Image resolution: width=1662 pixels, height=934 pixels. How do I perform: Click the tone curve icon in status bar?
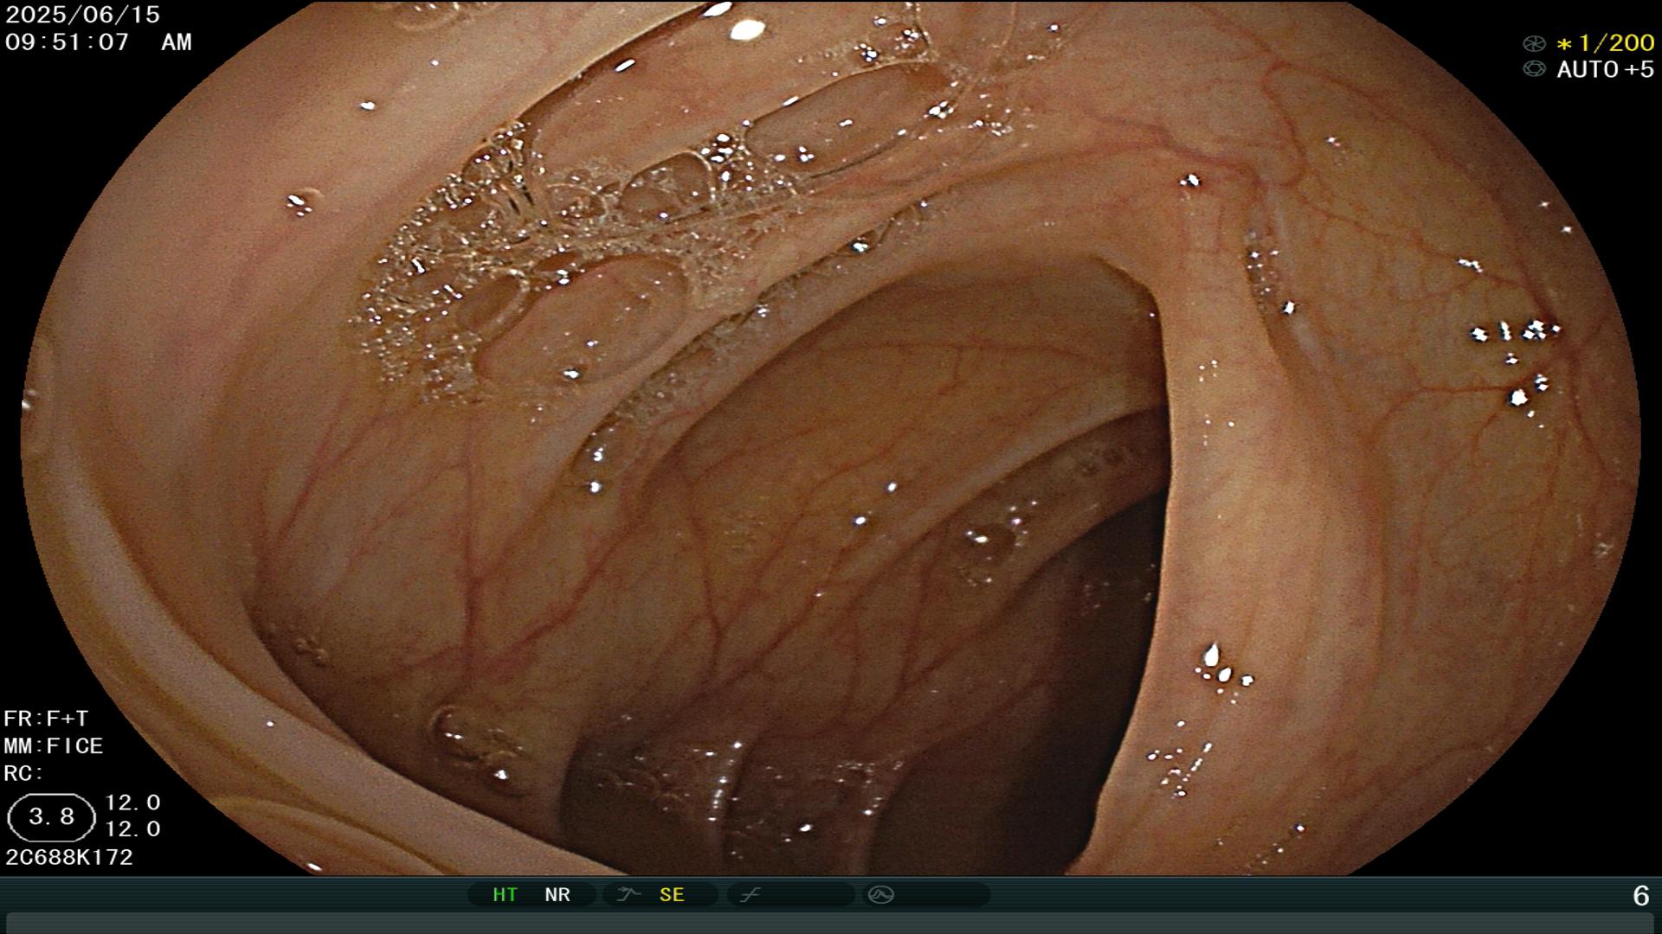(x=750, y=895)
